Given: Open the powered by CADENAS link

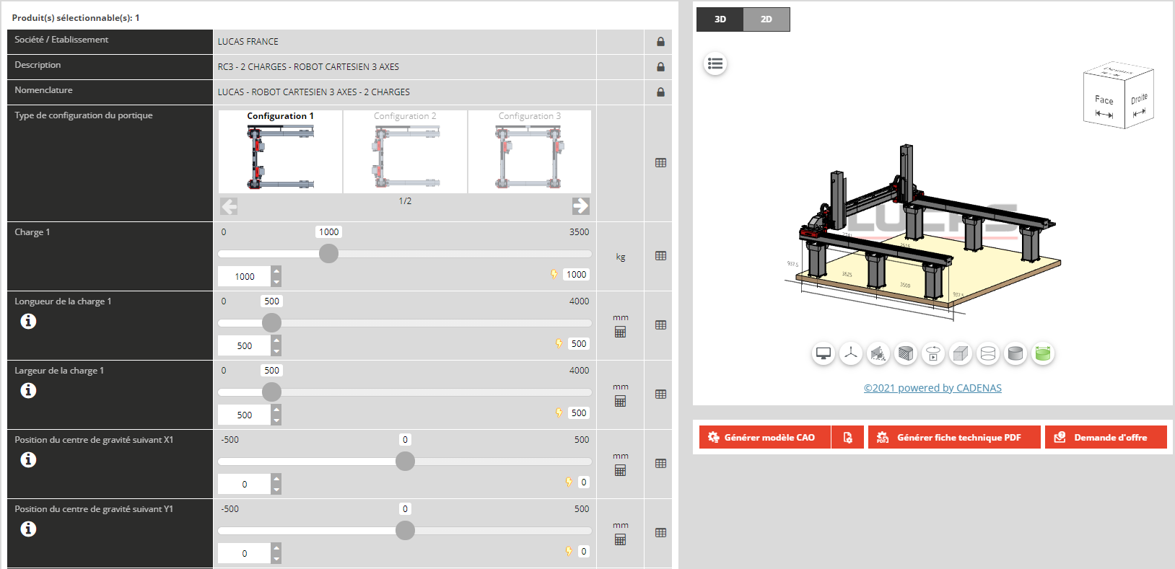Looking at the screenshot, I should click(932, 388).
